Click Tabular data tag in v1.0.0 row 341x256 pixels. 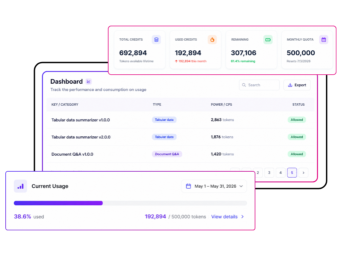[x=164, y=120]
